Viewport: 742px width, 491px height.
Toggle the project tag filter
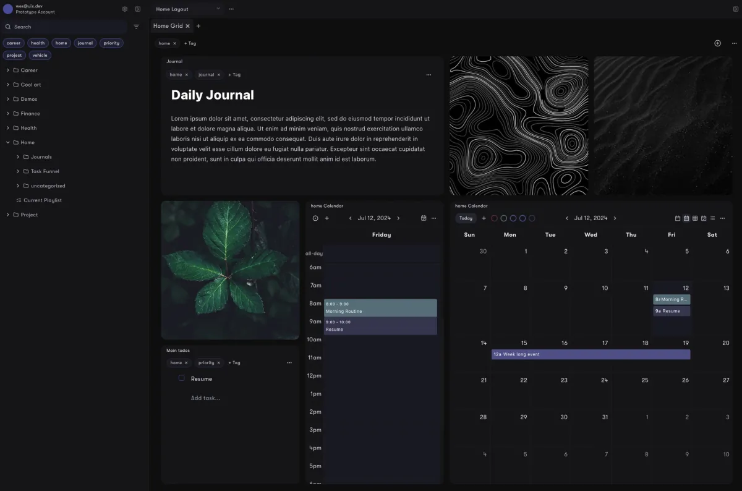pyautogui.click(x=14, y=55)
